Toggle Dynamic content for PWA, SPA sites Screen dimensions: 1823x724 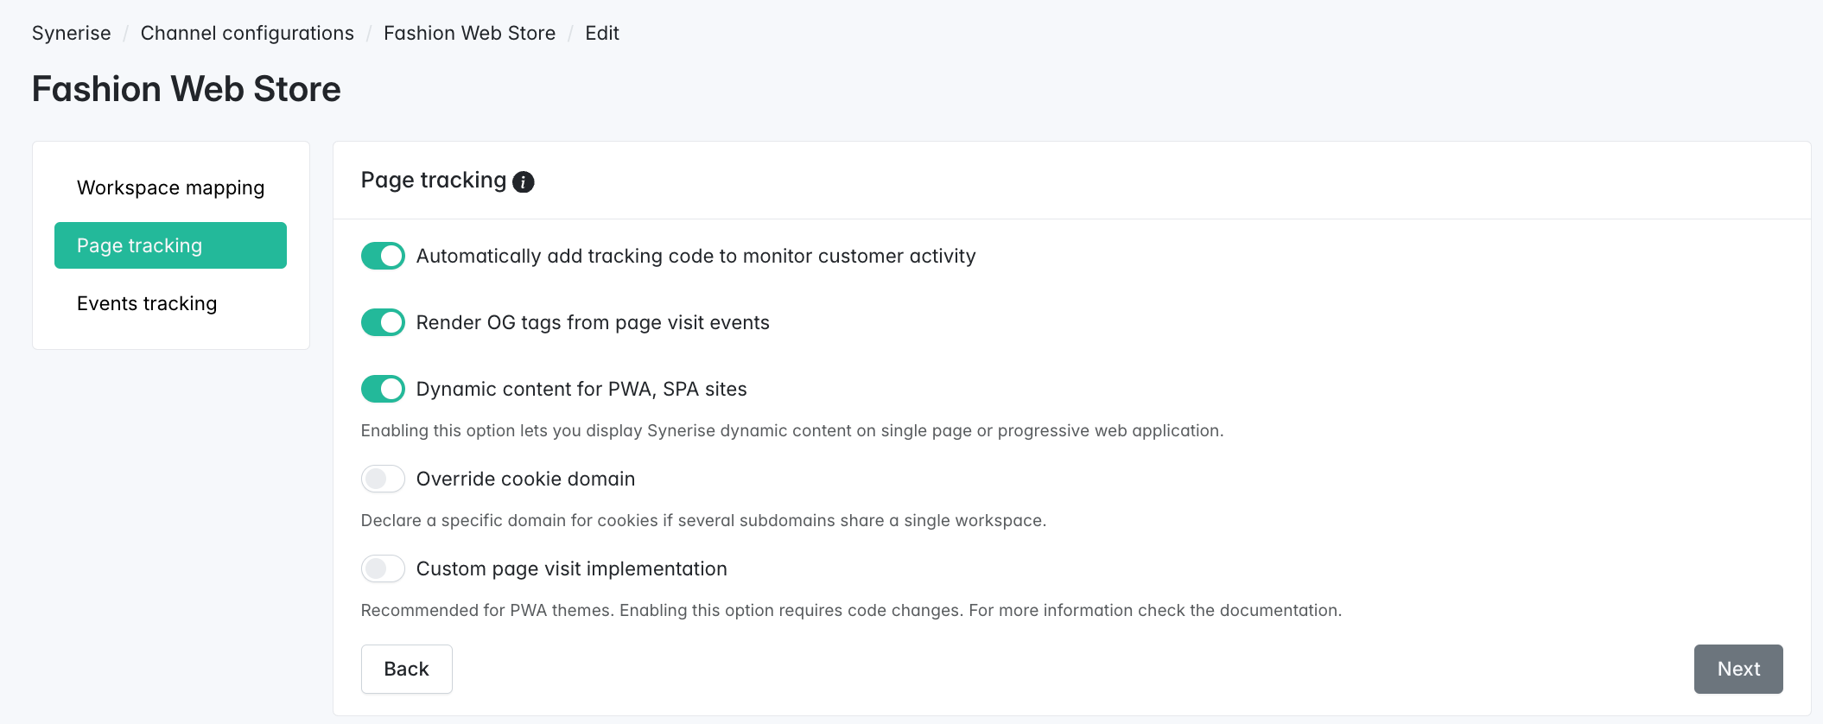pyautogui.click(x=383, y=389)
